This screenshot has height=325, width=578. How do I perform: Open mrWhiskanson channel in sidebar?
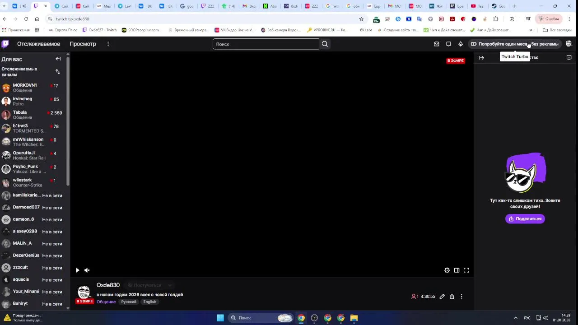[33, 142]
